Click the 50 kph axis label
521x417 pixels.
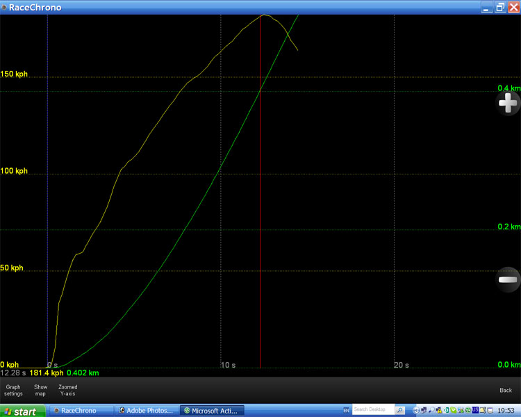(12, 268)
